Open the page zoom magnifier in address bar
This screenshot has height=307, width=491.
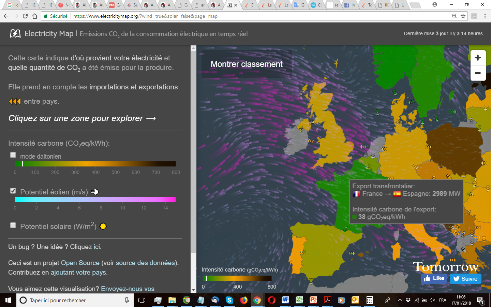455,16
